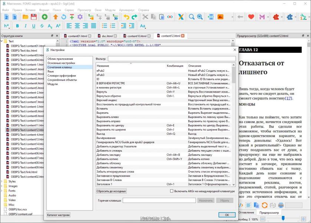Click the red heart donate icon
Image resolution: width=311 pixels, height=223 pixels.
[251, 17]
